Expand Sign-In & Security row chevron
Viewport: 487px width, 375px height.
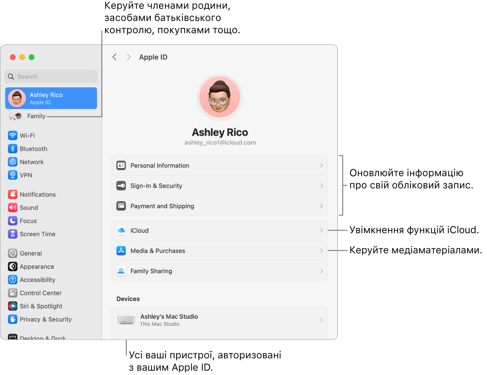click(322, 186)
